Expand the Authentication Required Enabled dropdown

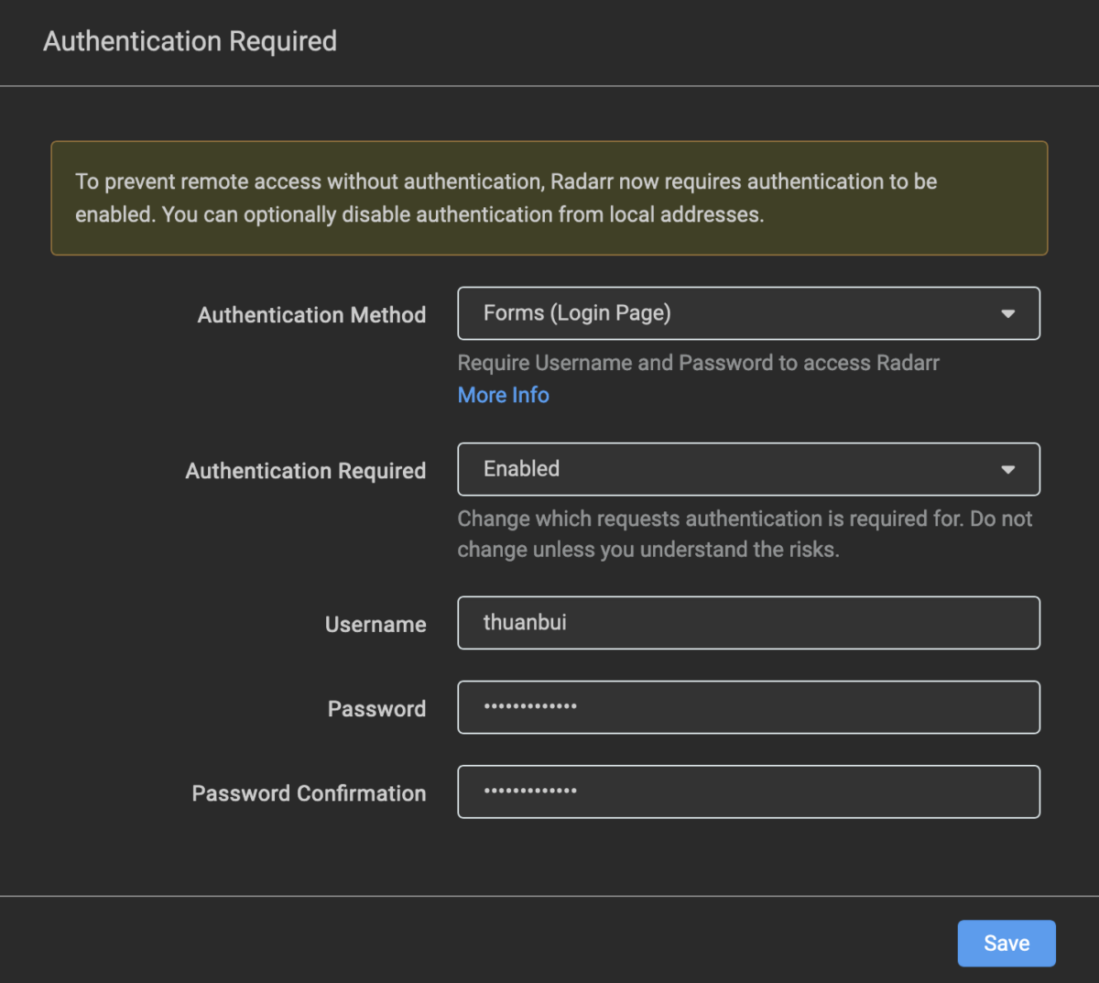tap(733, 469)
